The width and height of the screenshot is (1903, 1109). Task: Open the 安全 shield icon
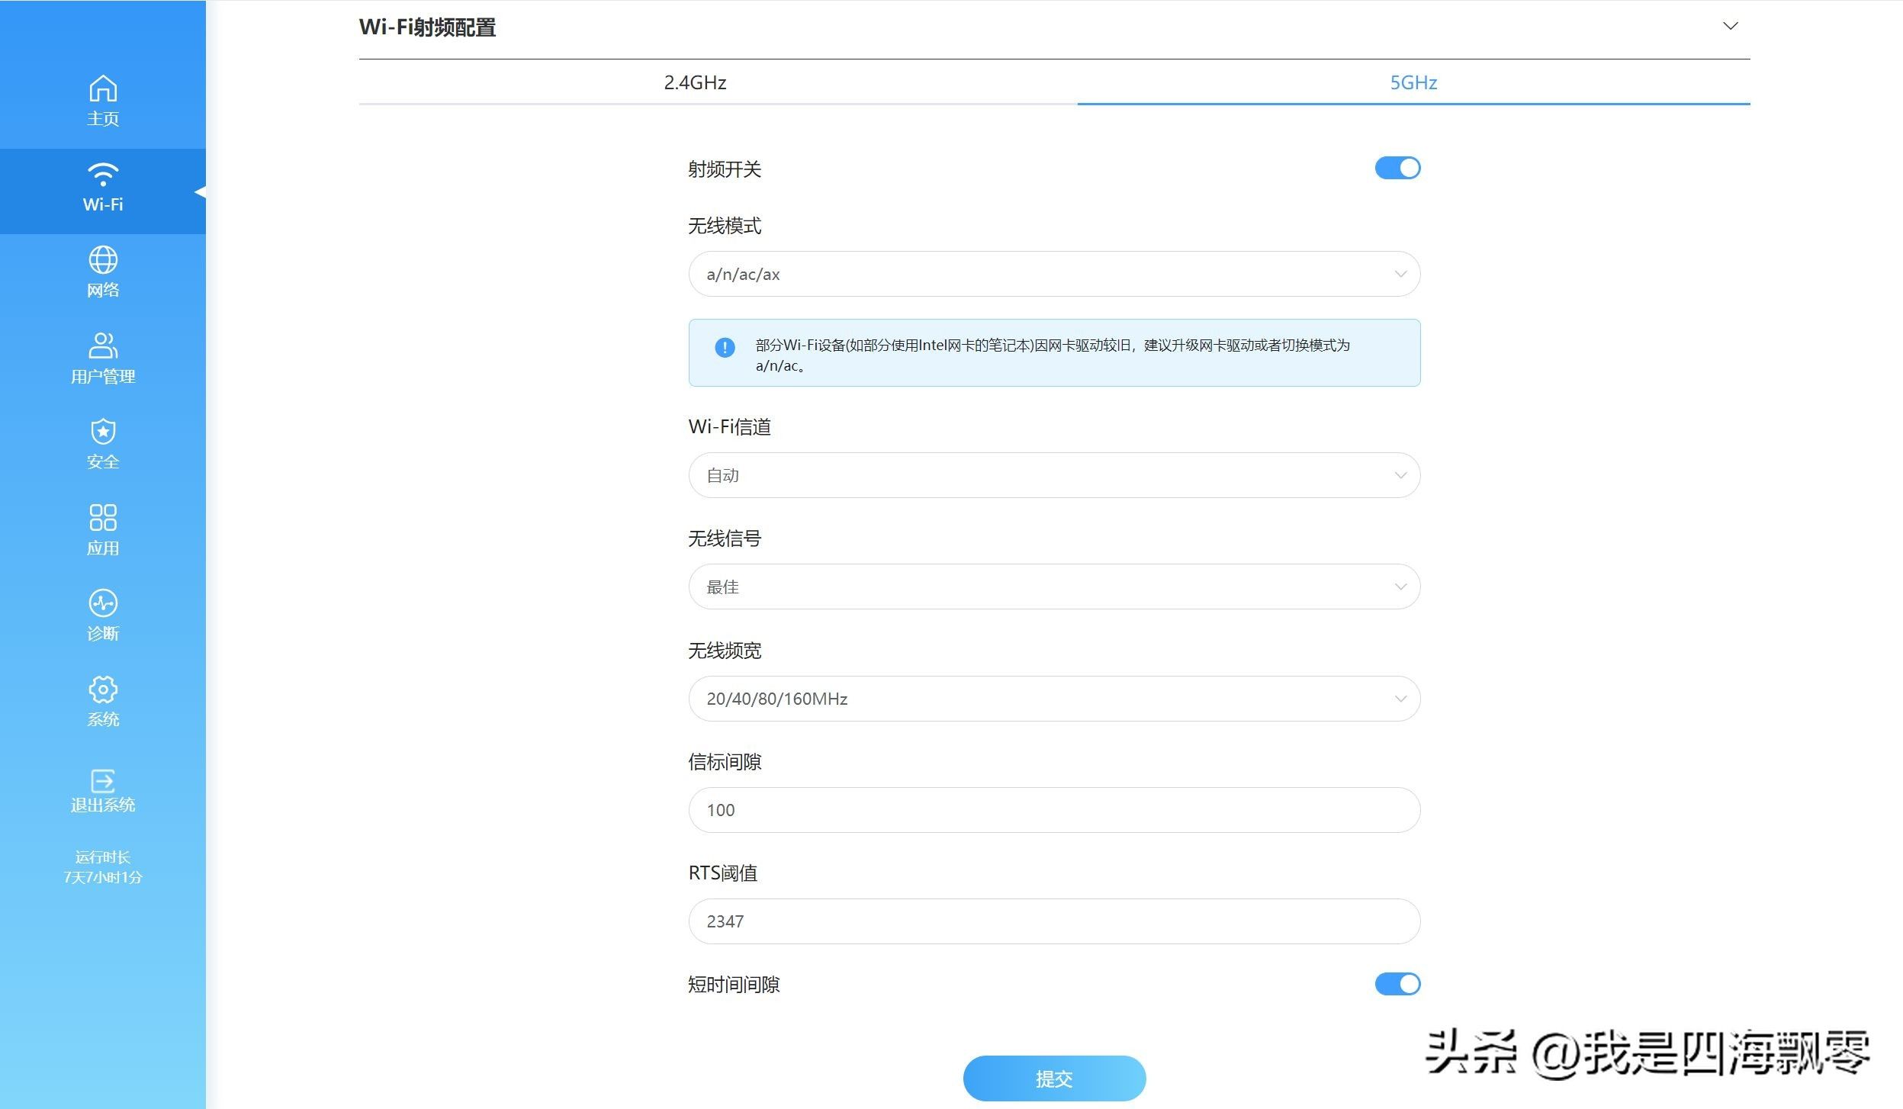103,432
